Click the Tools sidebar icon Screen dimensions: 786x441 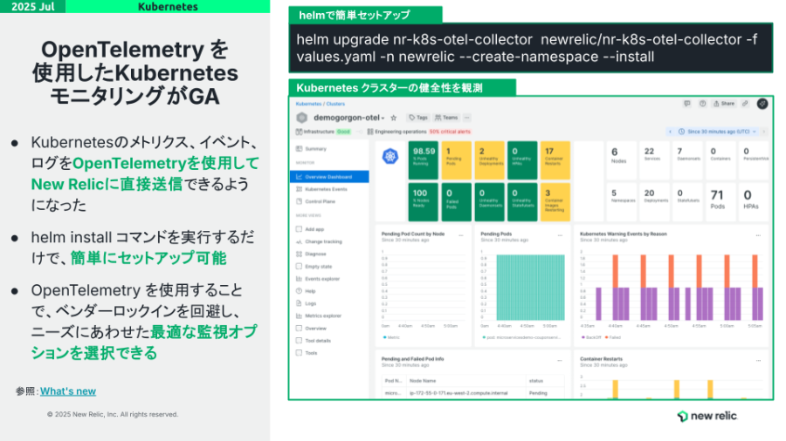299,353
